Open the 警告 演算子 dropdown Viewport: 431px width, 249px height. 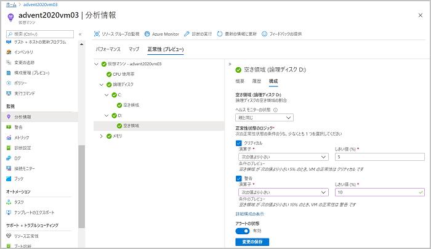click(x=283, y=192)
